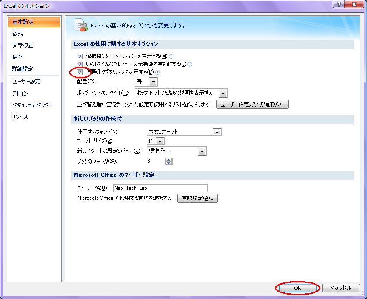Open the ポップ ヒントのスタイル dropdown
367x299 pixels.
pos(223,93)
